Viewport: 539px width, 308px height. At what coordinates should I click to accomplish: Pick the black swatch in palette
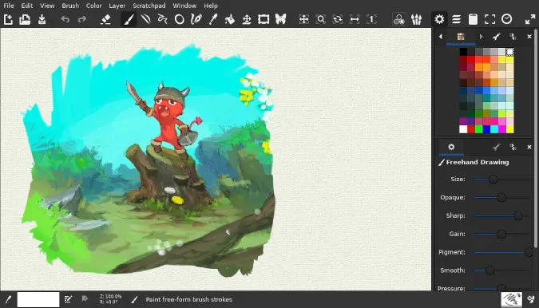pyautogui.click(x=463, y=52)
